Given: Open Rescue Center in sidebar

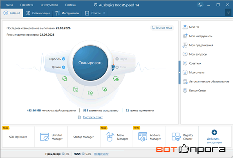Looking at the screenshot, I should [194, 91].
